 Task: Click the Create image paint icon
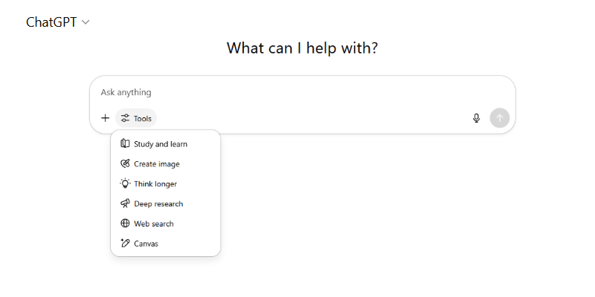pyautogui.click(x=125, y=164)
